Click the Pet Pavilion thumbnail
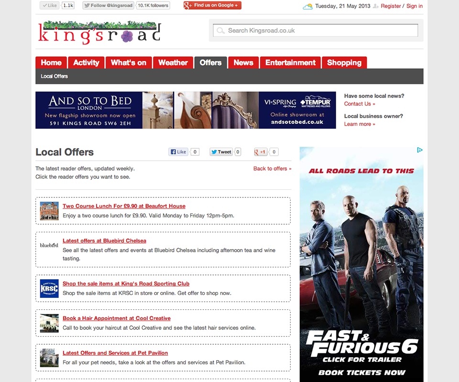Screen dimensions: 459x382 click(49, 358)
